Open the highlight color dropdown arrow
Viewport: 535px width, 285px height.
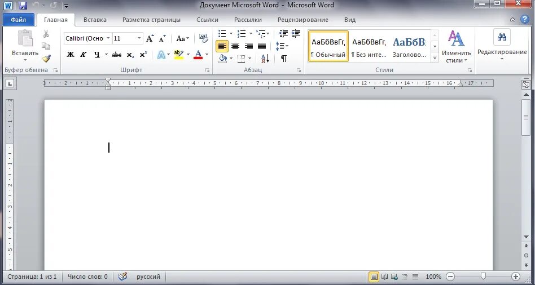click(x=188, y=55)
